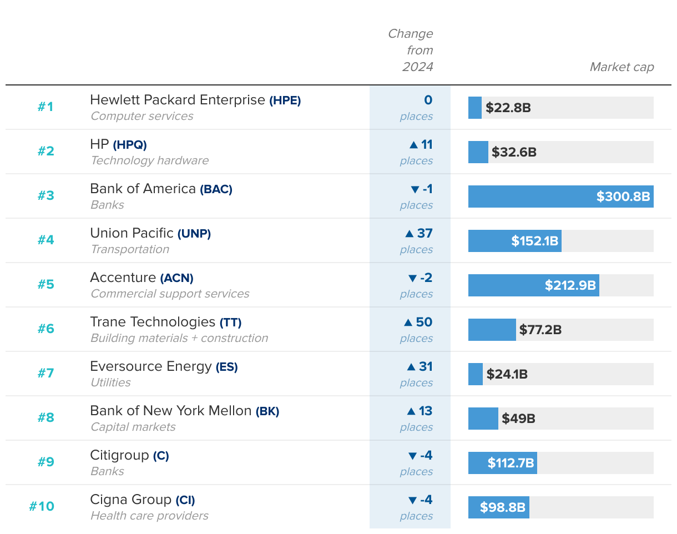Click the up arrow beside HP's 11 places
Viewport: 677px width, 534px height.
coord(413,145)
